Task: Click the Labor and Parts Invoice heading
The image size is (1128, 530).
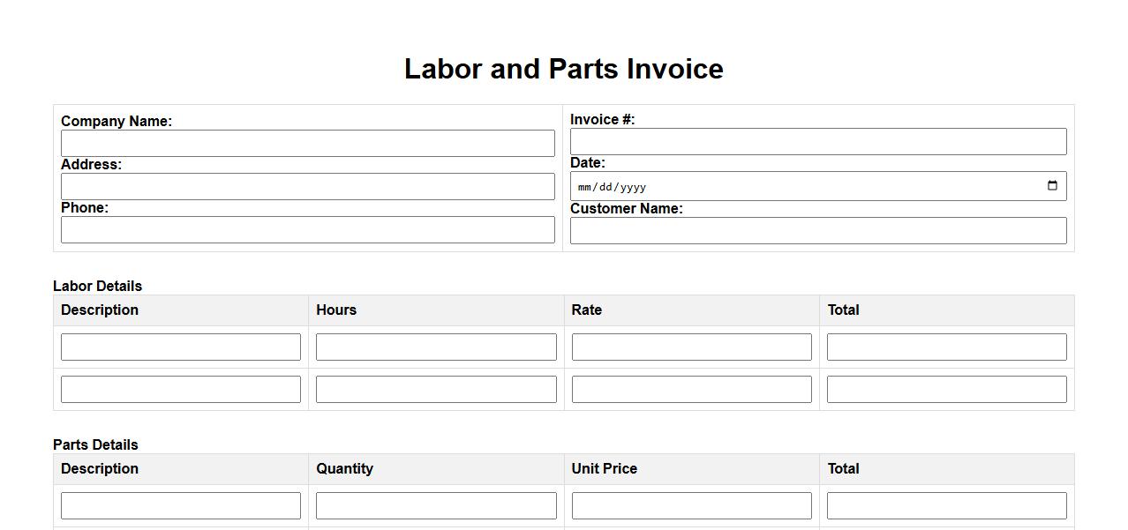Action: (563, 69)
